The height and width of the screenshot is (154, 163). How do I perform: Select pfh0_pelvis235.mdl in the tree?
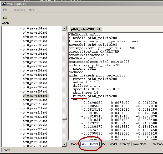(35, 134)
